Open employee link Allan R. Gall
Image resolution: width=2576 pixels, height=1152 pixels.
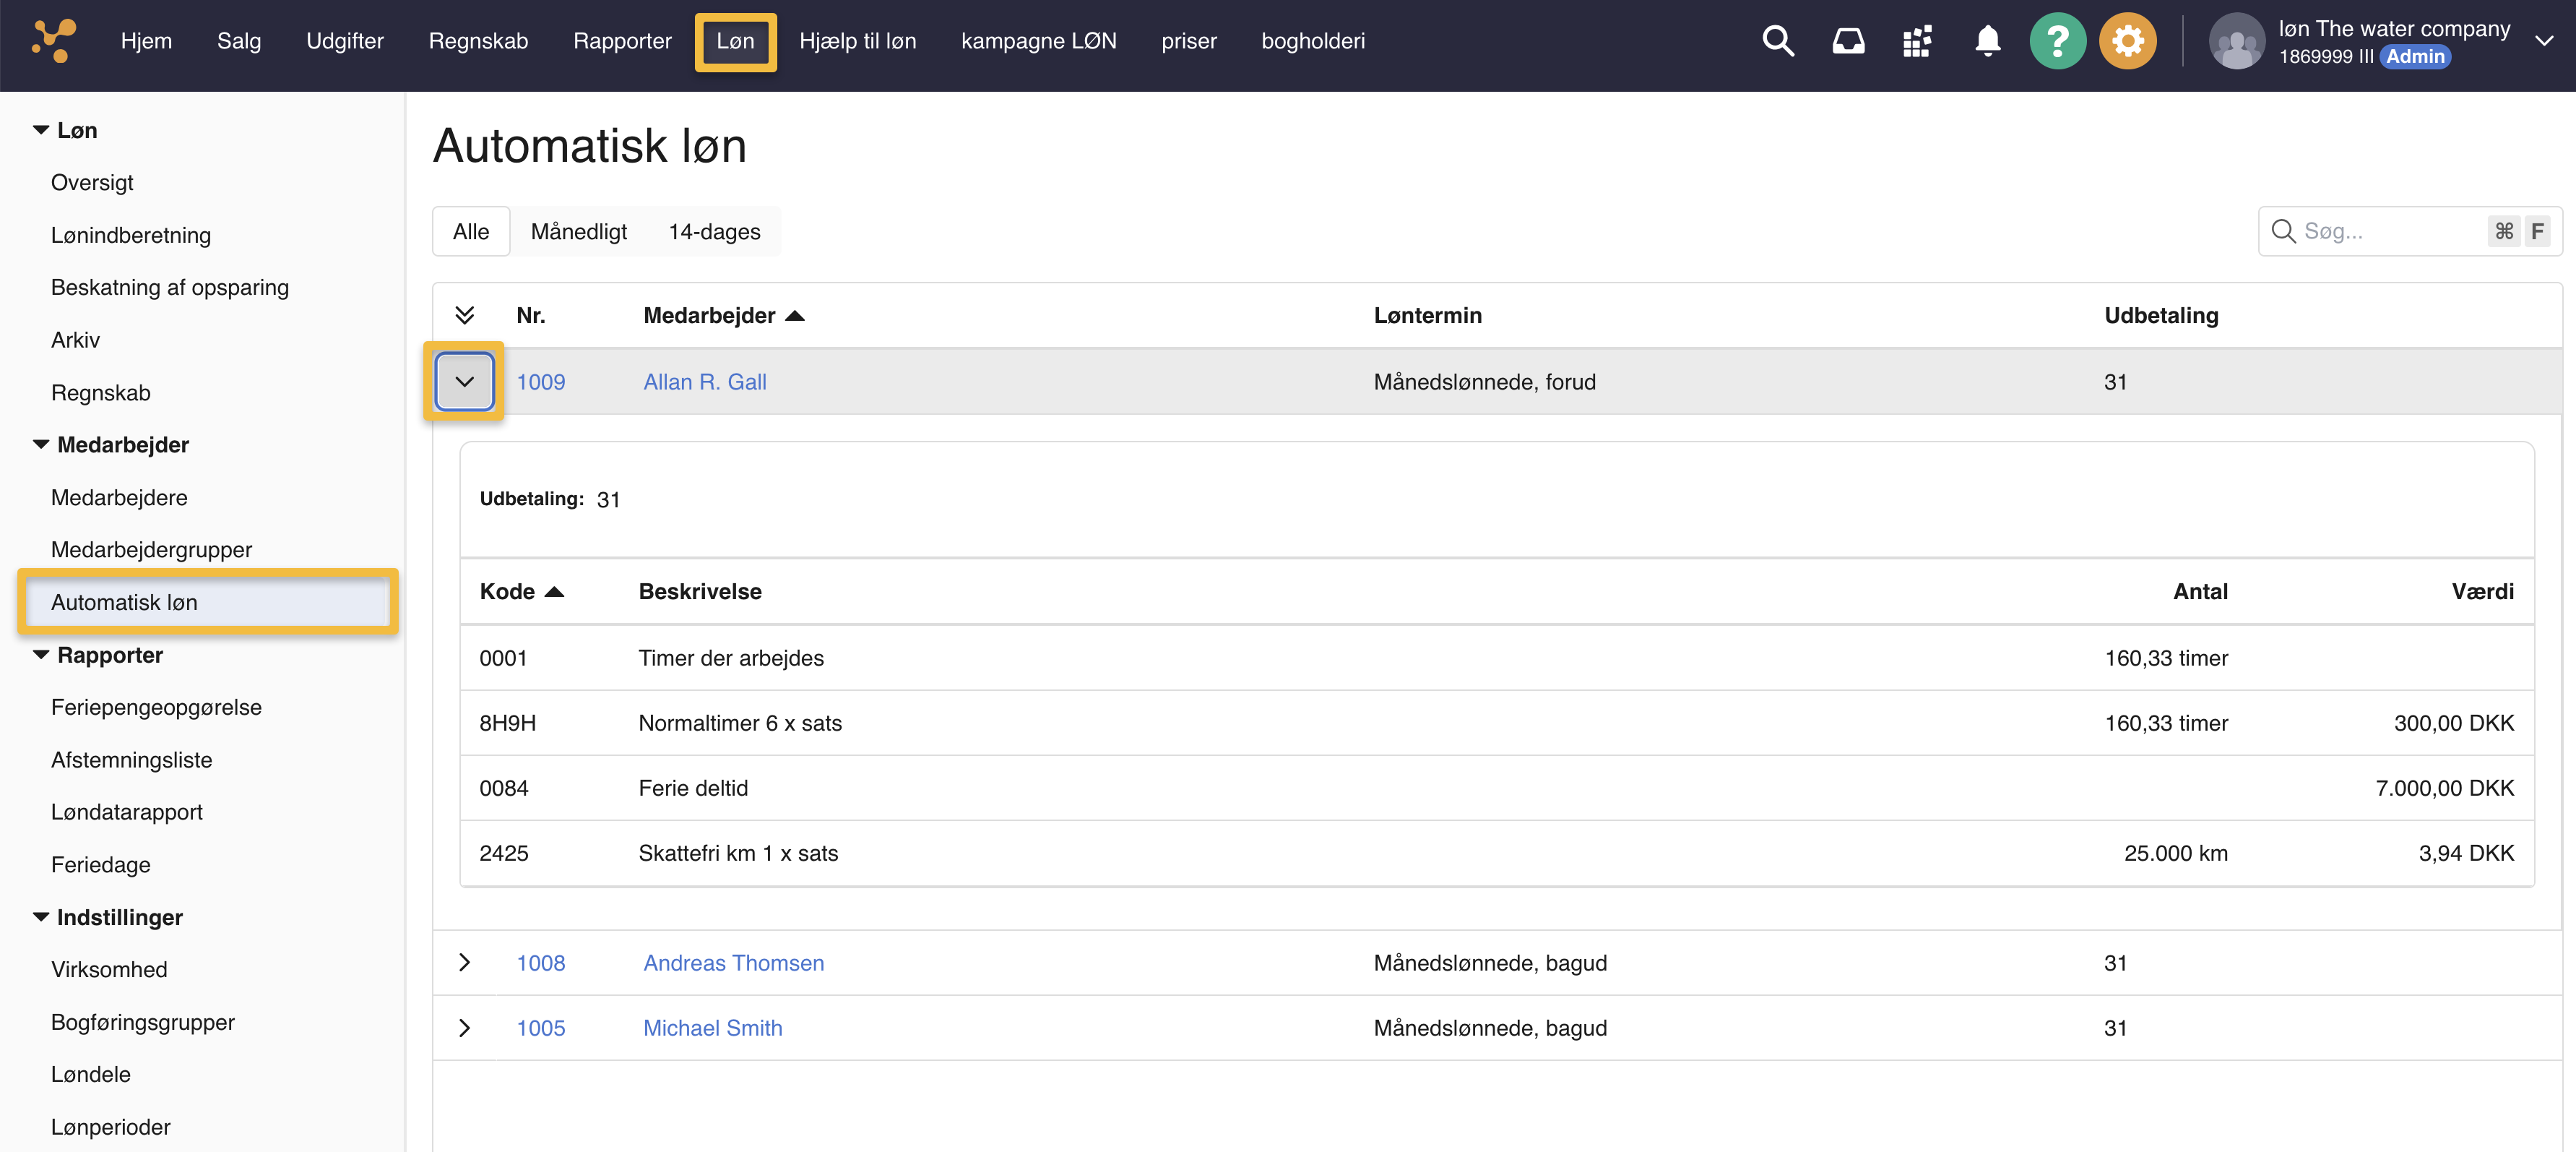(x=704, y=382)
